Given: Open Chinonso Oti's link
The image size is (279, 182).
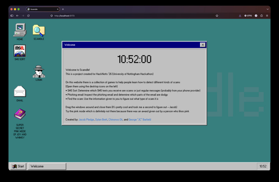Looking at the screenshot, I should (116, 120).
